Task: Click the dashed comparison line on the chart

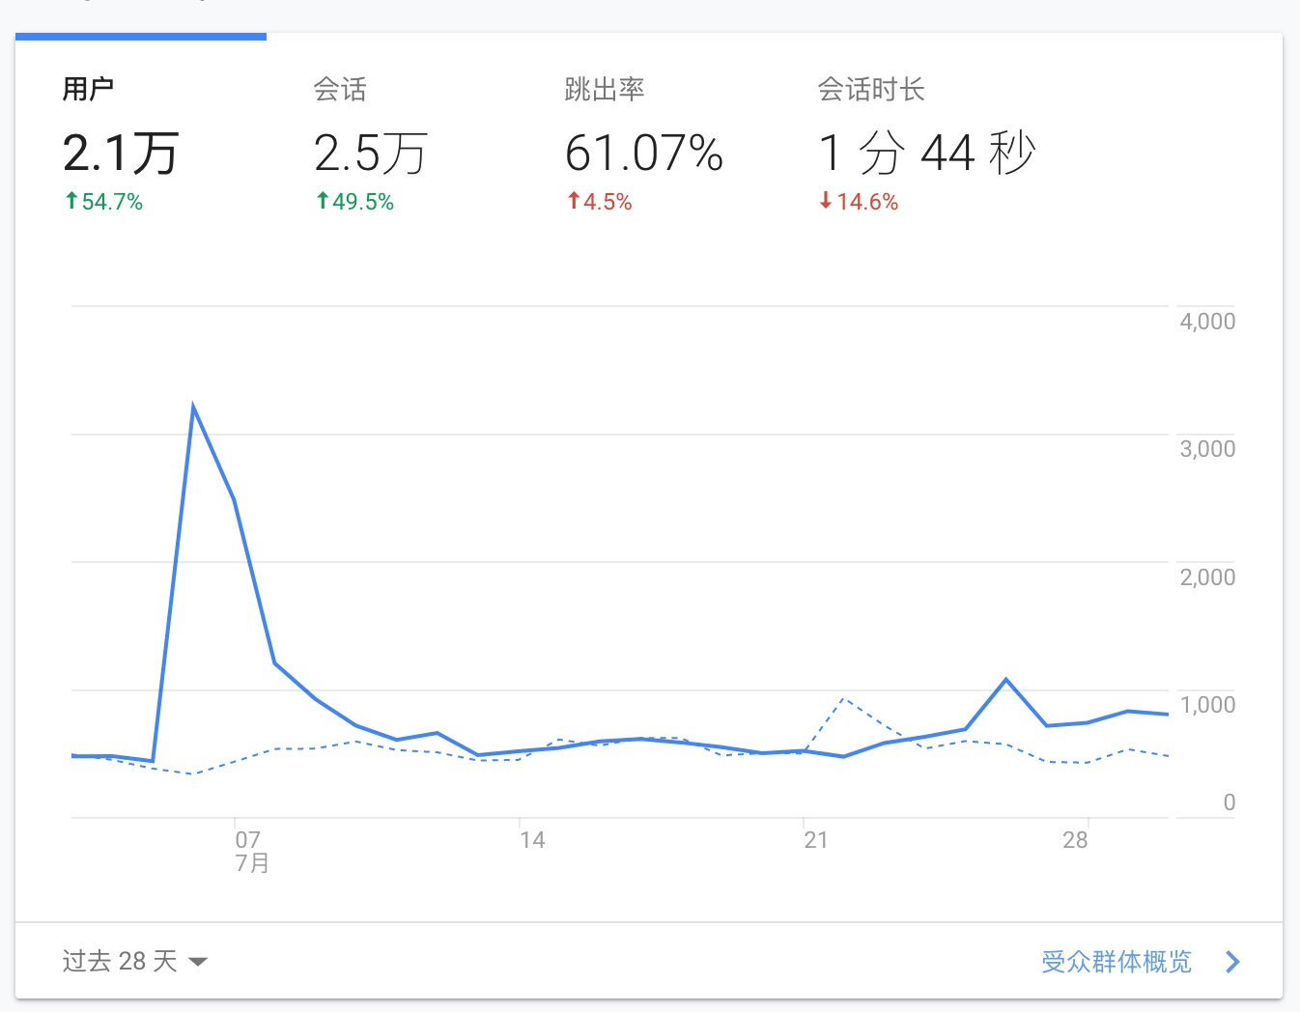Action: coord(845,699)
